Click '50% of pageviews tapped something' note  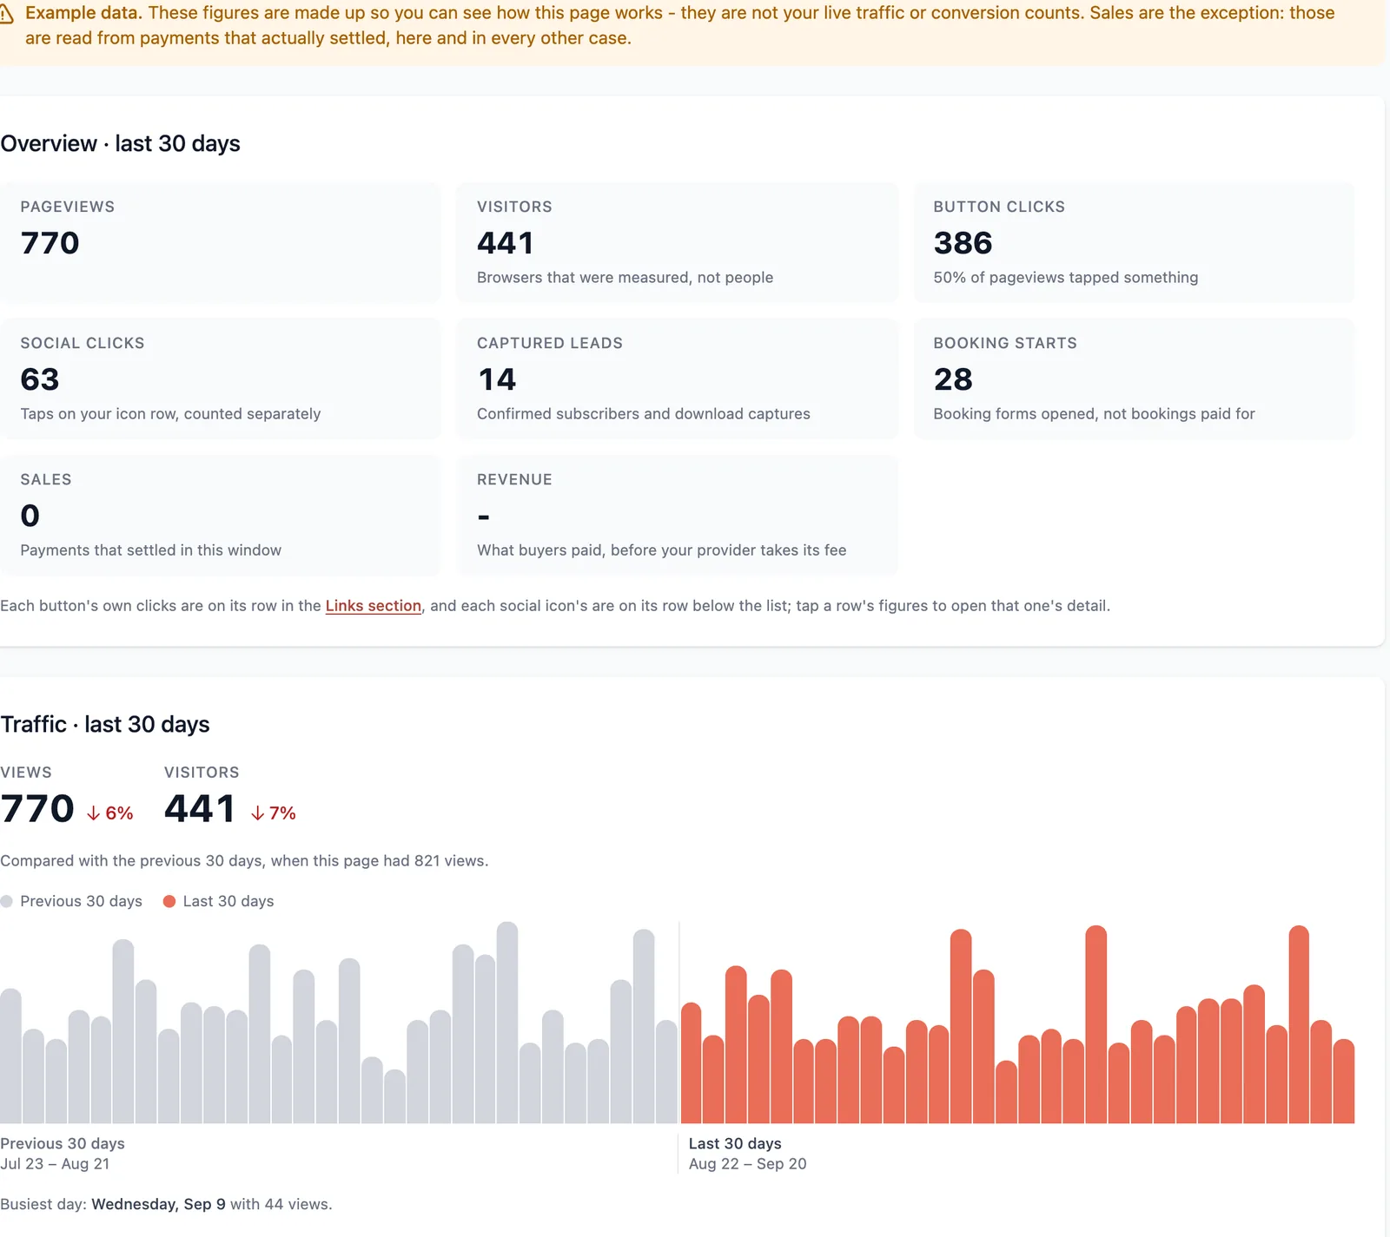(1065, 278)
